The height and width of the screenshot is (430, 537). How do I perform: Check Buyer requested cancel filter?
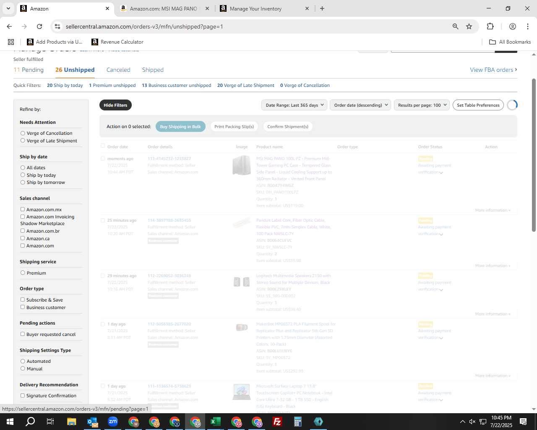[23, 334]
